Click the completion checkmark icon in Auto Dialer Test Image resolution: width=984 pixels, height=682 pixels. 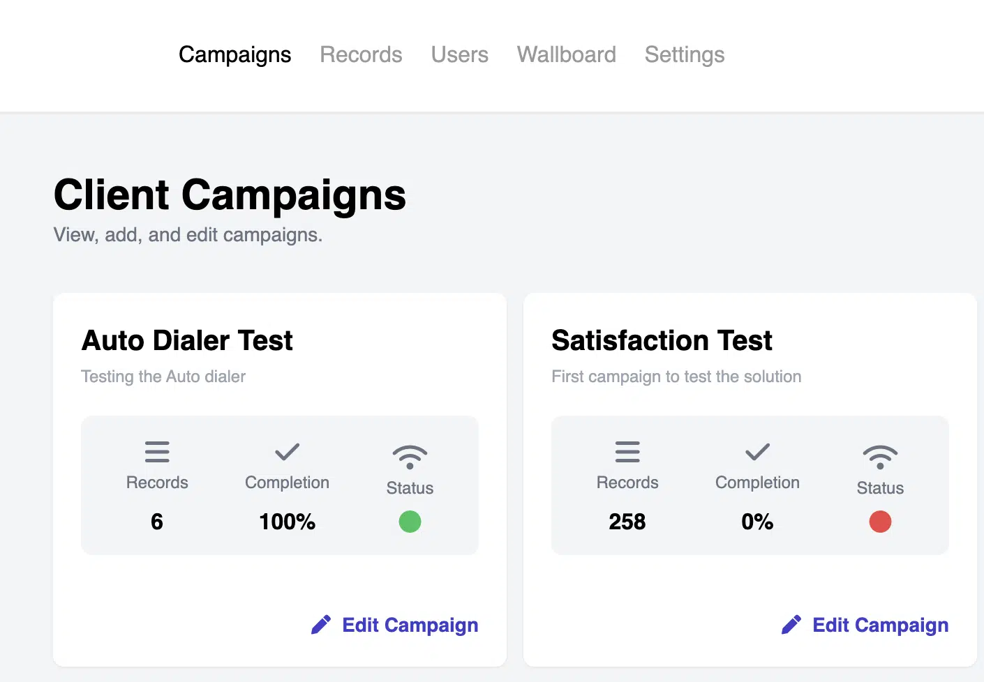(287, 452)
